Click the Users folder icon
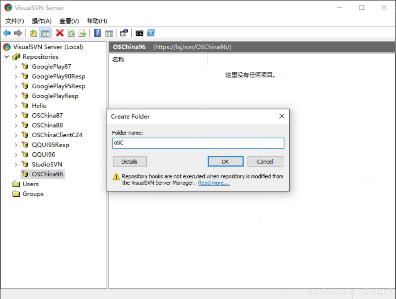 16,184
